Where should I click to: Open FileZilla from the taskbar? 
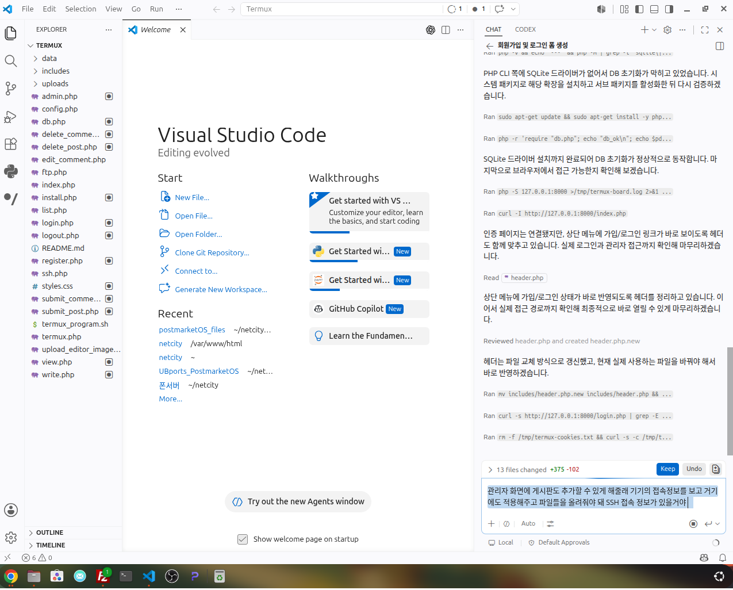tap(103, 576)
